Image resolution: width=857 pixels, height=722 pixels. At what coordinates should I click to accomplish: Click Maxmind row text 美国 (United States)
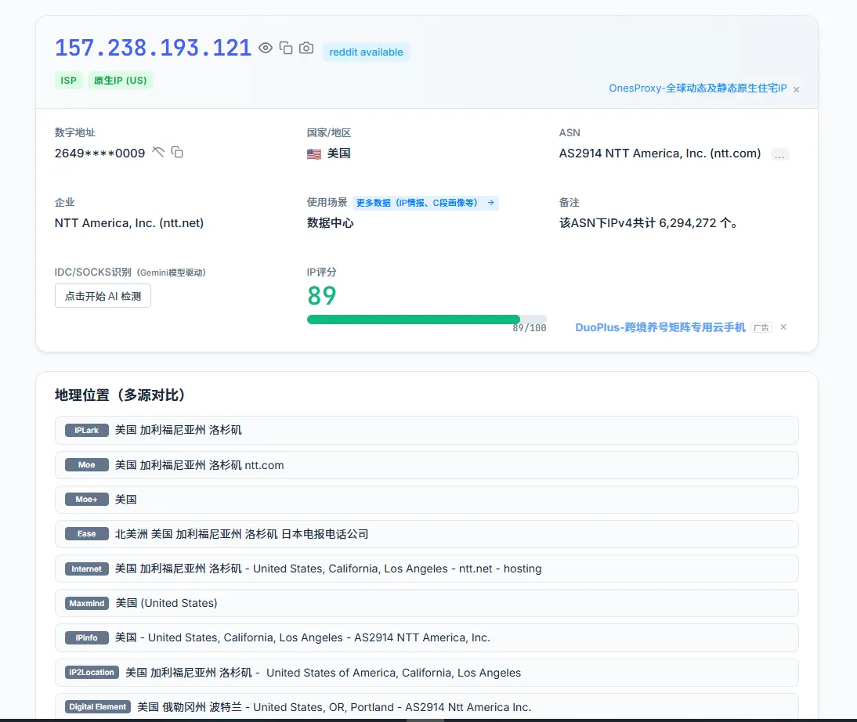pos(166,603)
